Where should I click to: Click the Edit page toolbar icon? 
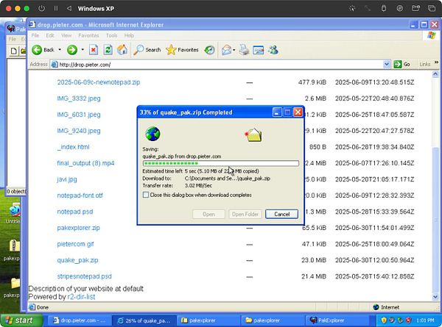(259, 50)
